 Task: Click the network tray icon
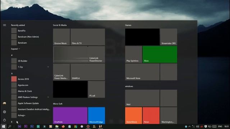point(193,126)
